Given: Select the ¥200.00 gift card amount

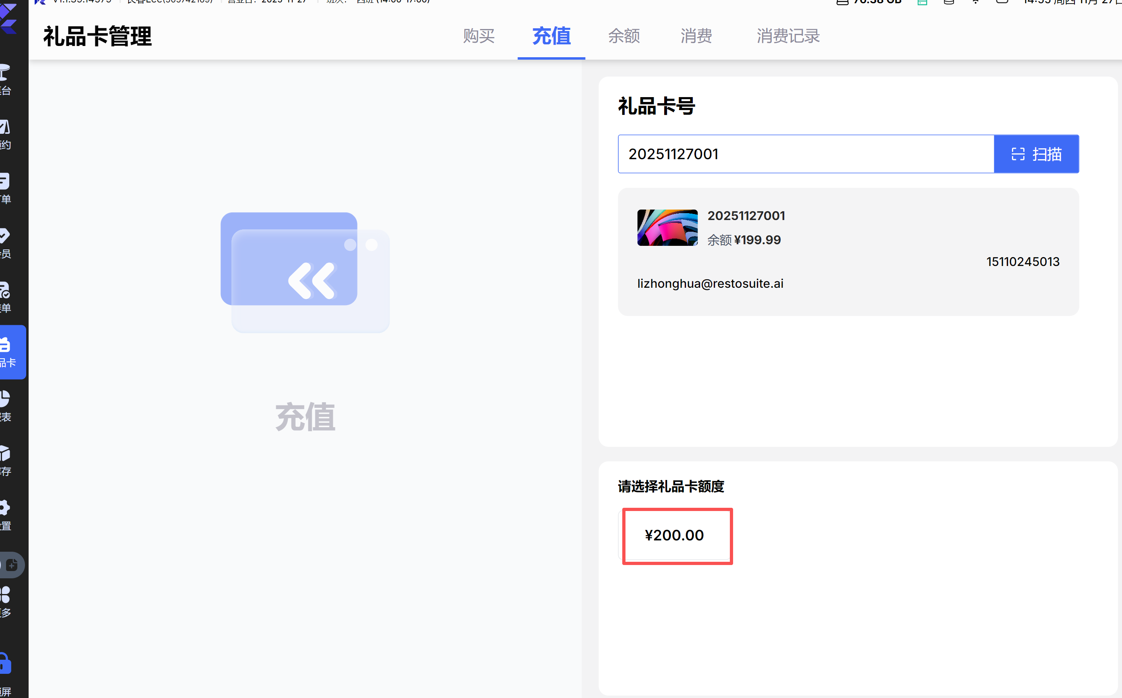Looking at the screenshot, I should tap(674, 536).
